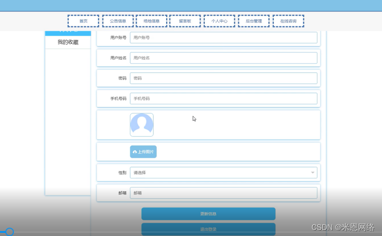
Task: Click the 退出登录 button
Action: point(208,229)
